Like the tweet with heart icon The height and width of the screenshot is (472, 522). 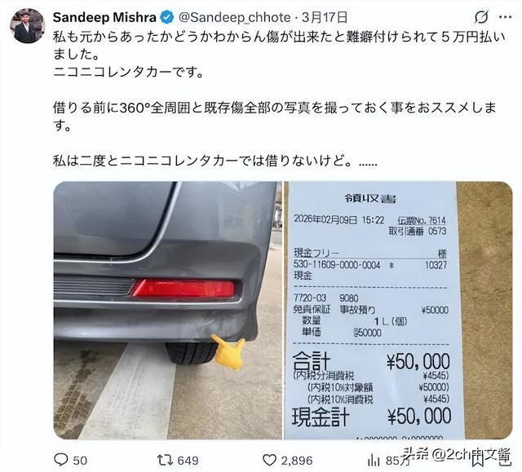pos(270,460)
